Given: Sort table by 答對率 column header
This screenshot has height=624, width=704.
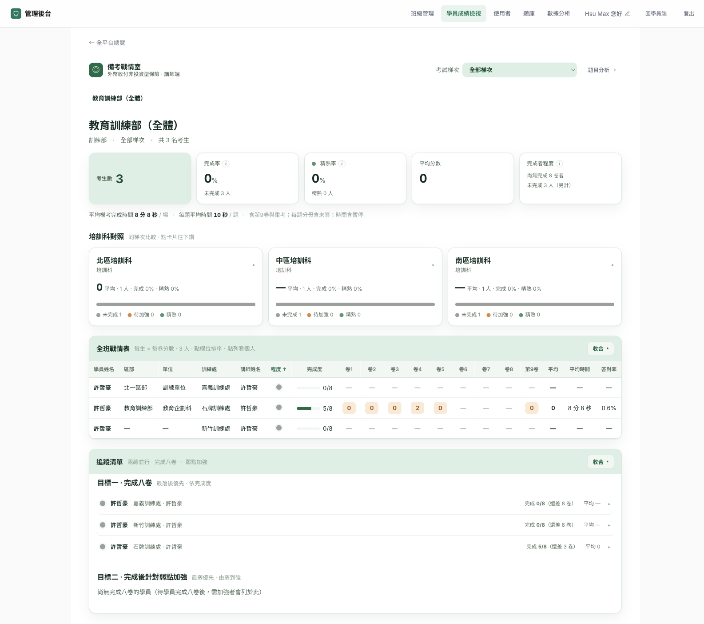Looking at the screenshot, I should [609, 369].
